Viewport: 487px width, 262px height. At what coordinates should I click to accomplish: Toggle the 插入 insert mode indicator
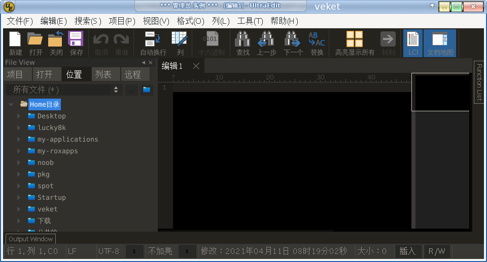(407, 251)
